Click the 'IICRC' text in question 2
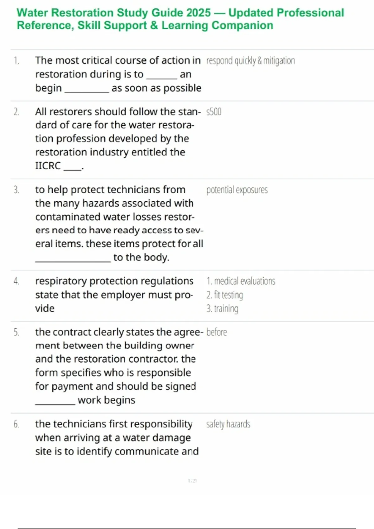Viewport: 374px width, 529px height. click(x=48, y=166)
